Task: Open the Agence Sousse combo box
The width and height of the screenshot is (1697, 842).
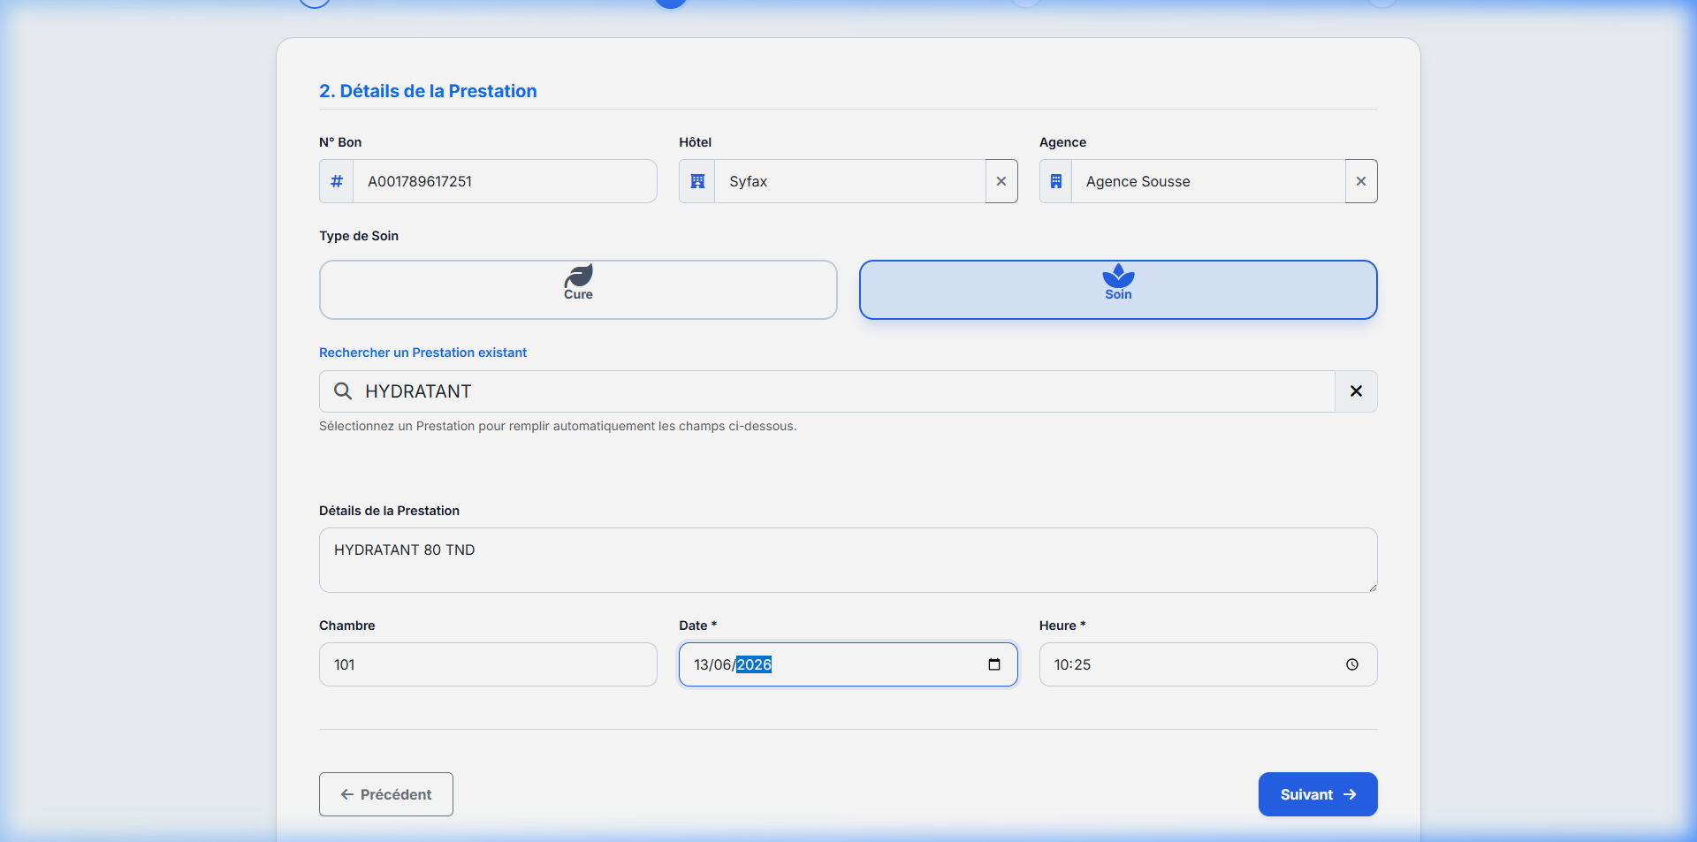Action: point(1208,181)
